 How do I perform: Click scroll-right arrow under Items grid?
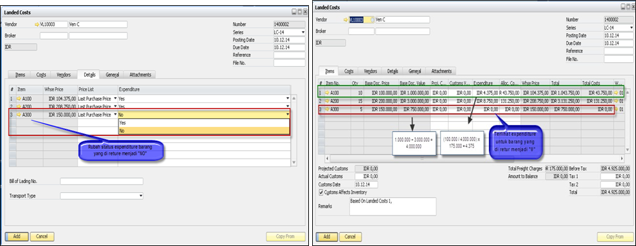(621, 159)
